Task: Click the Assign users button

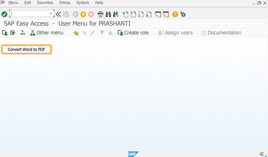Action: pos(175,32)
